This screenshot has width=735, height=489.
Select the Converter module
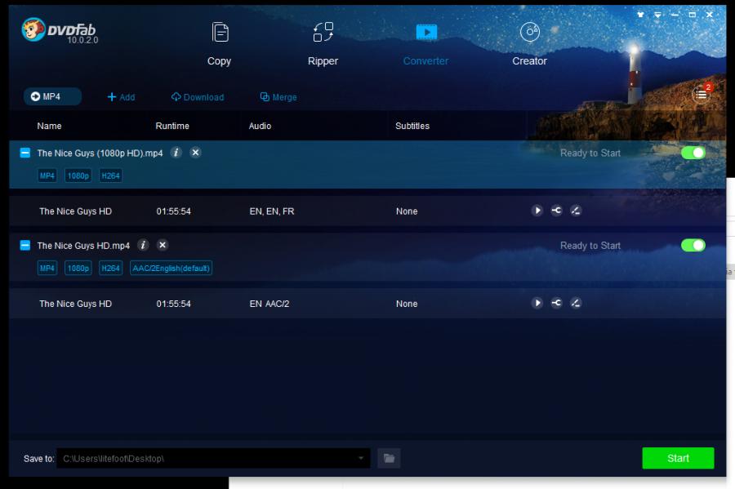pyautogui.click(x=426, y=44)
